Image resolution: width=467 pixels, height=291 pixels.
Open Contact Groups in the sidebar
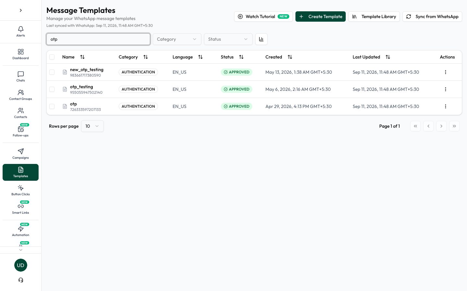[20, 95]
